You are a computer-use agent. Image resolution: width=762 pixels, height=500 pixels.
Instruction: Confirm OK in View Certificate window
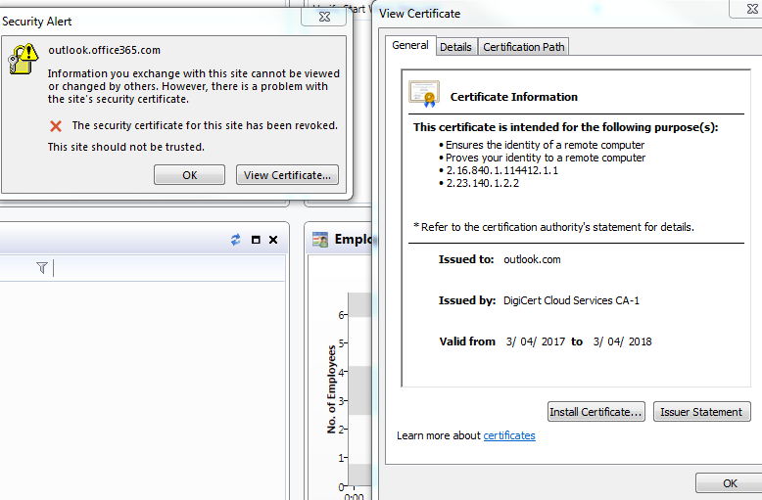point(730,483)
